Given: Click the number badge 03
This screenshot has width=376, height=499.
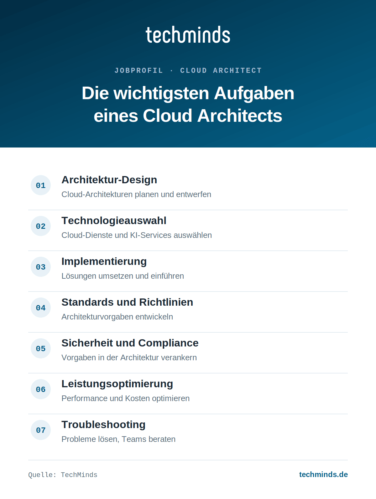Looking at the screenshot, I should point(41,267).
